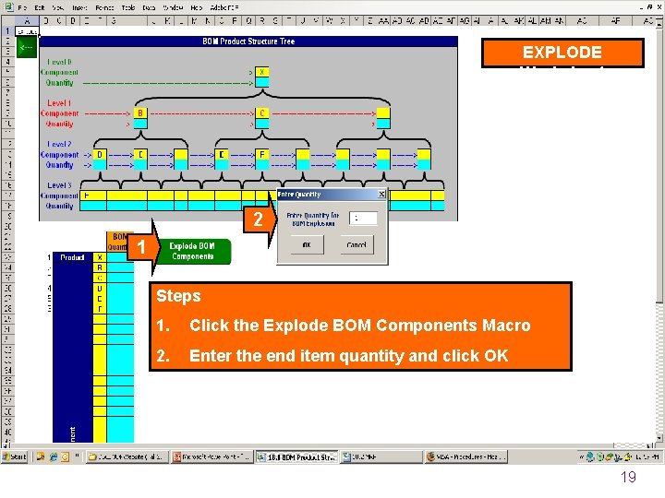This screenshot has width=665, height=498.
Task: Select the Level 0 component X cell
Action: click(x=261, y=72)
